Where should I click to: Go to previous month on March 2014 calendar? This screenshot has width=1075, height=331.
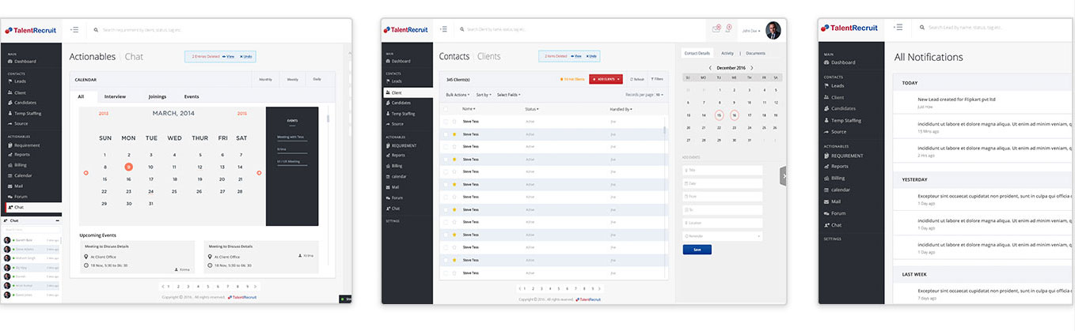point(86,172)
